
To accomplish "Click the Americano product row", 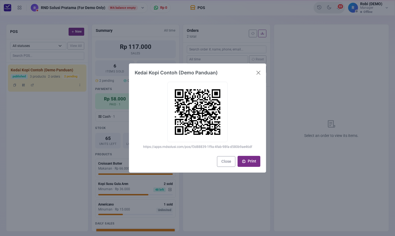I will [x=136, y=209].
